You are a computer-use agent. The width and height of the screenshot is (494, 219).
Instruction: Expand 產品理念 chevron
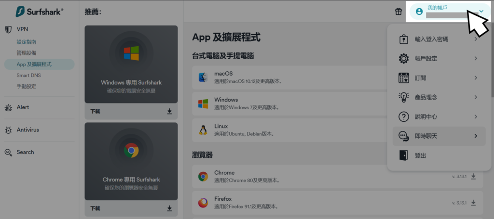(476, 97)
